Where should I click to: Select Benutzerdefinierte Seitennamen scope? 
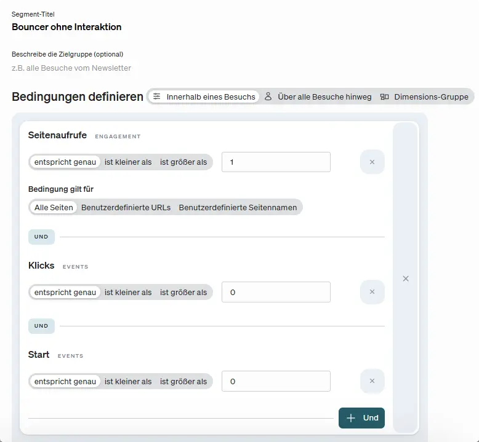pyautogui.click(x=238, y=207)
